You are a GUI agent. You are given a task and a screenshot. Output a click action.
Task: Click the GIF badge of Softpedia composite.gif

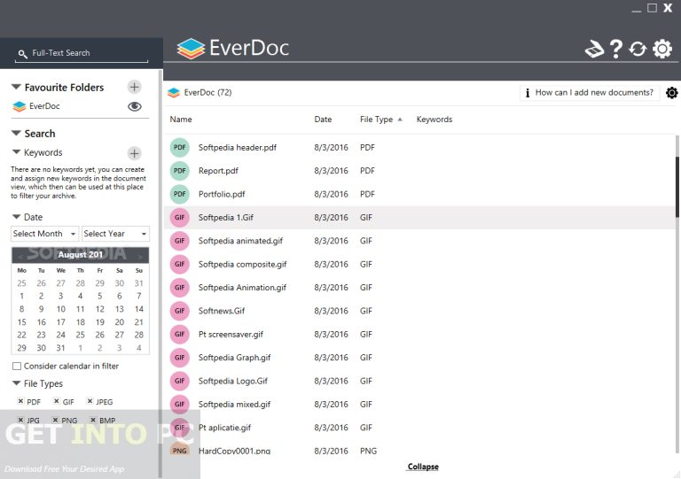(179, 265)
